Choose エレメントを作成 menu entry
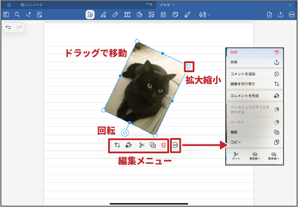 (255, 96)
